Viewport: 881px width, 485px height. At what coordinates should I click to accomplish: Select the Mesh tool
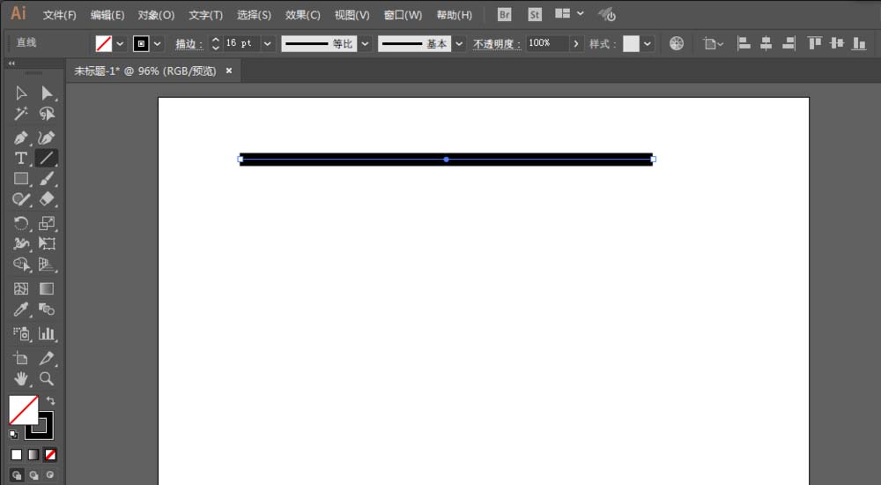[x=21, y=288]
